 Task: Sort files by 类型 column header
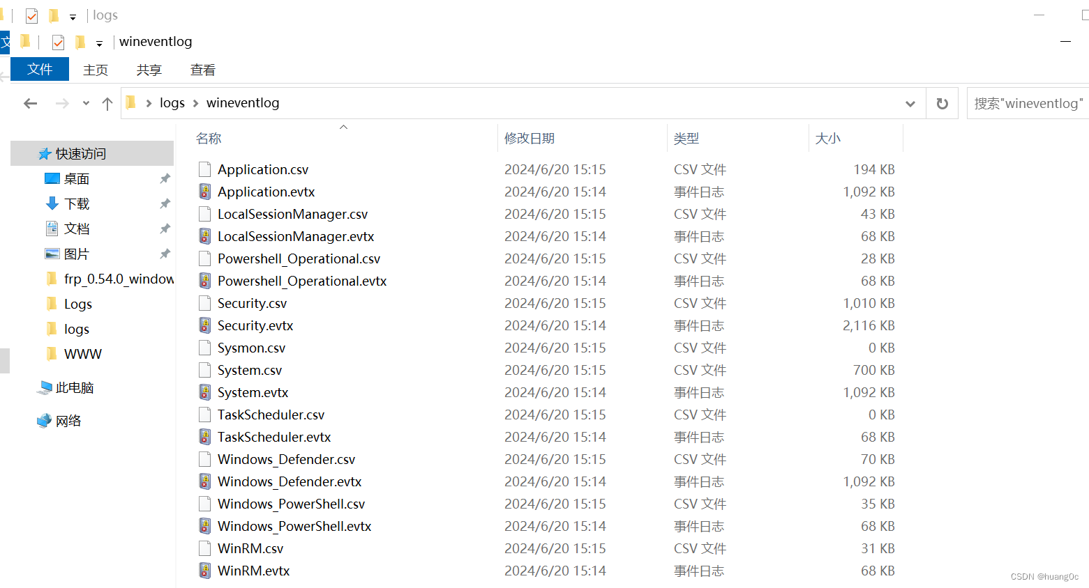(686, 139)
